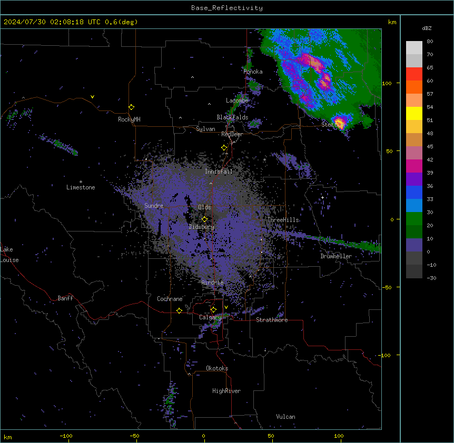Viewport: 454px width, 443px height.
Task: Click the light gray 70–80 dBZ legend swatch
Action: 414,48
